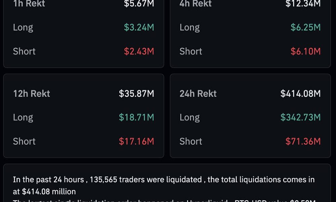Image resolution: width=336 pixels, height=202 pixels.
Task: Click the $71.36M short liquidation value
Action: 303,141
